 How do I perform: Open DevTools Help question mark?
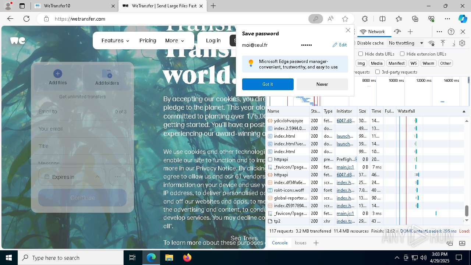[x=451, y=32]
